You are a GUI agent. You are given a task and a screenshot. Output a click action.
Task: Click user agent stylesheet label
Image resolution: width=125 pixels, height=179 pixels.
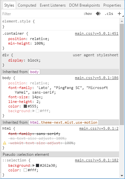pos(95,55)
